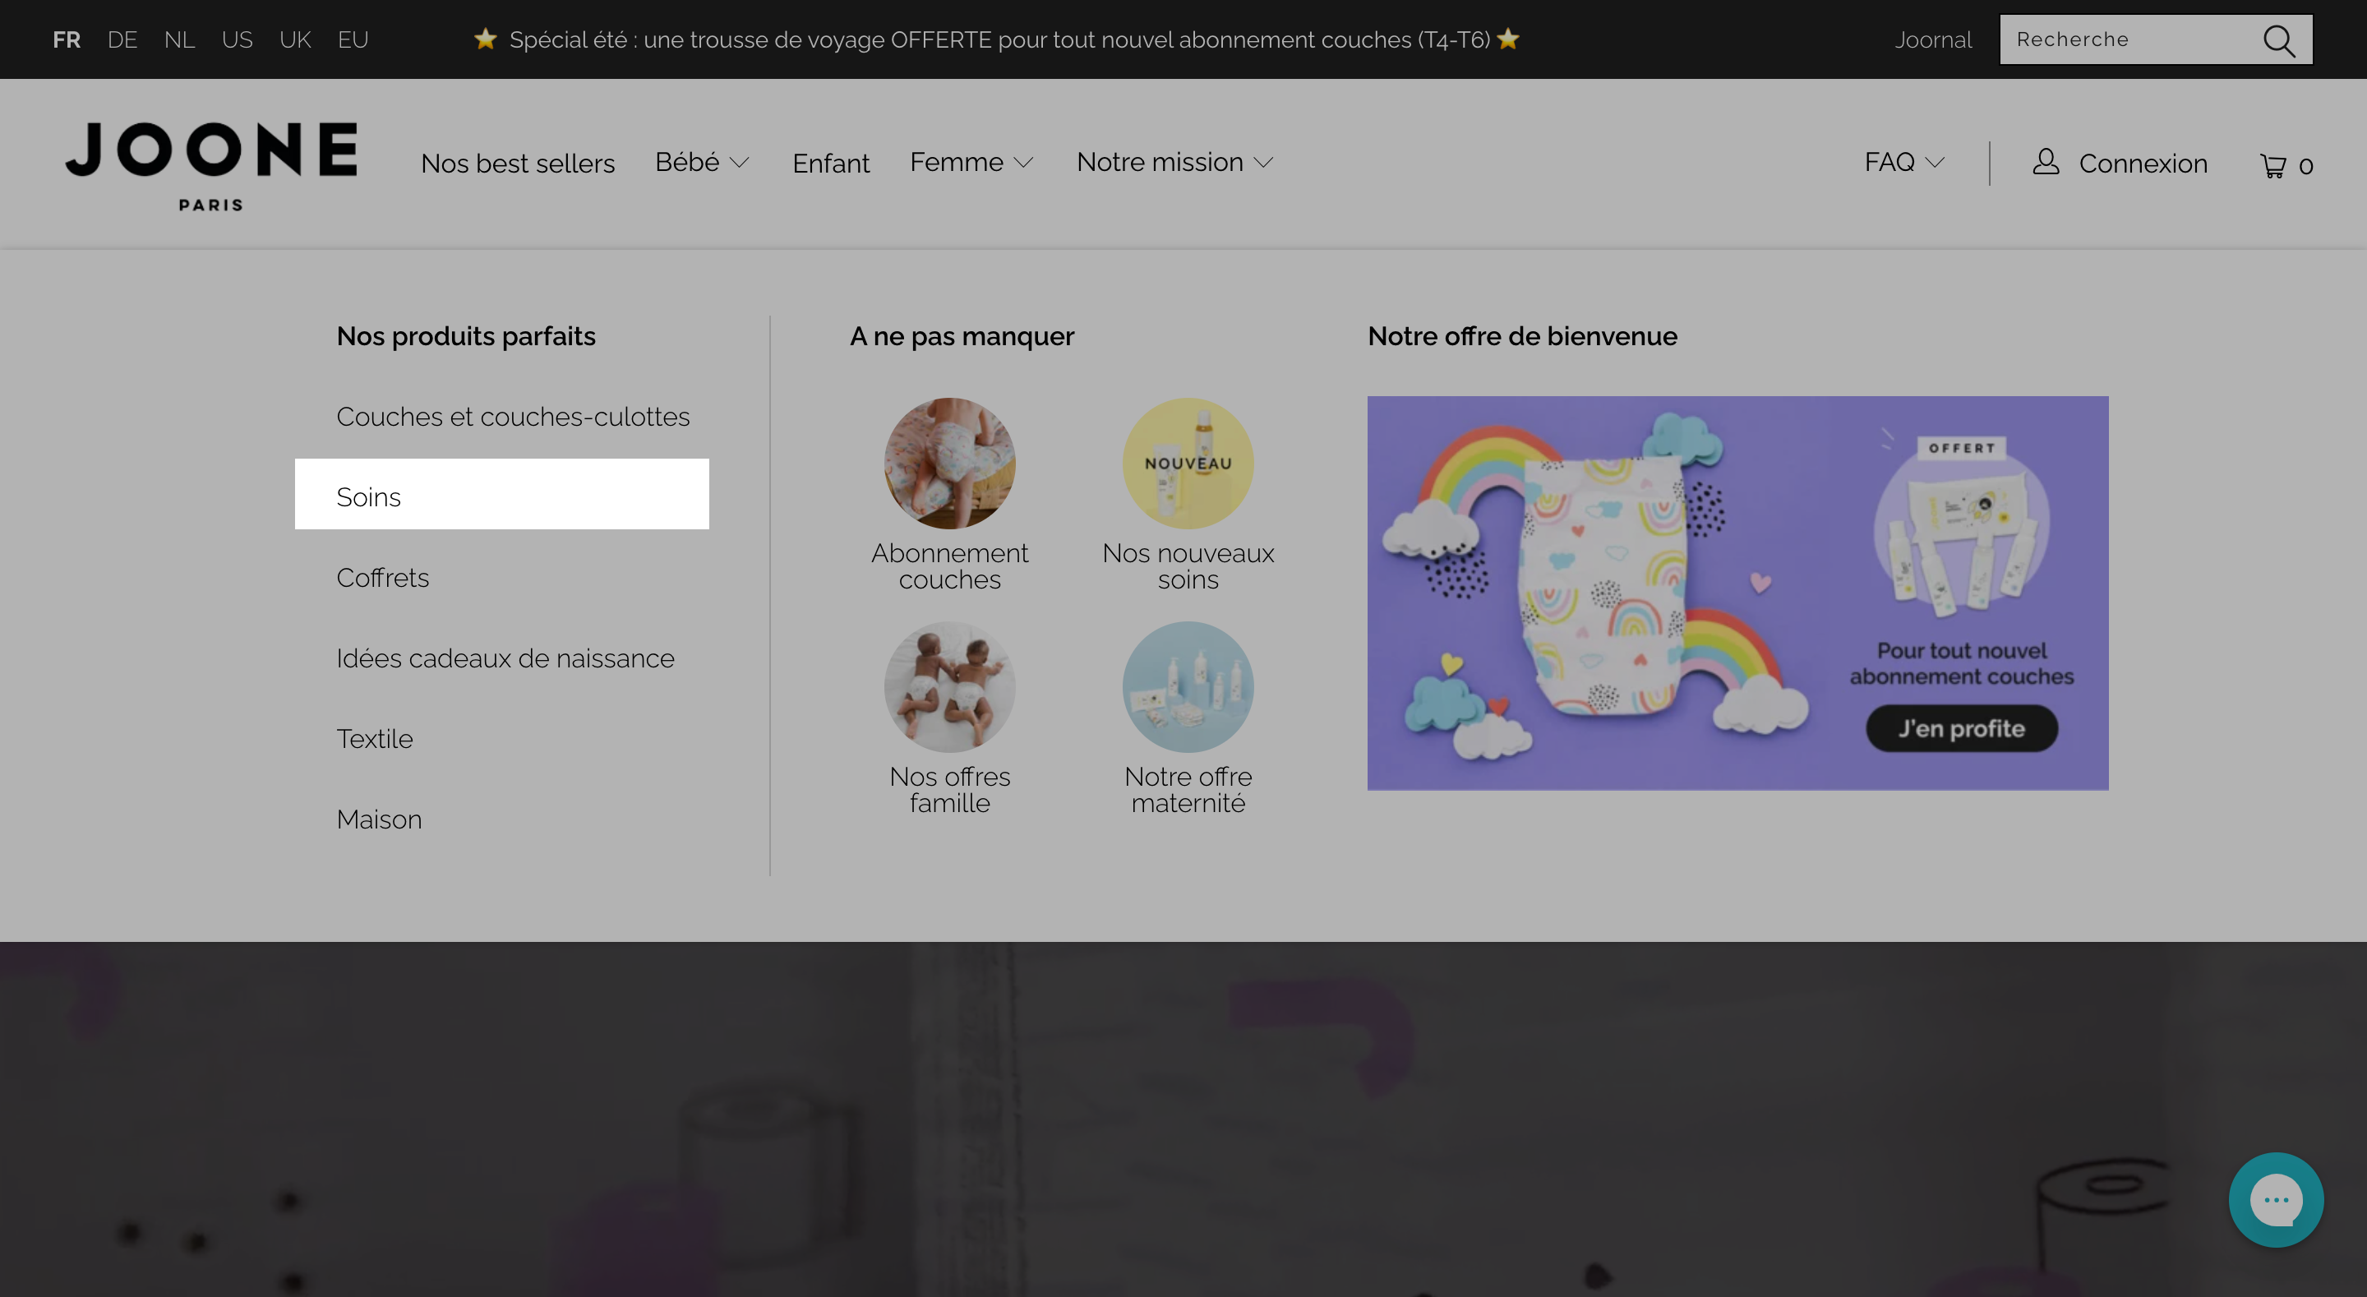
Task: Expand the Bébé dropdown menu
Action: pos(702,162)
